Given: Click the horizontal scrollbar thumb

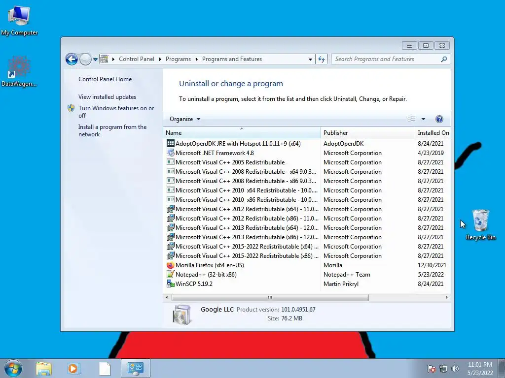Looking at the screenshot, I should [x=270, y=297].
